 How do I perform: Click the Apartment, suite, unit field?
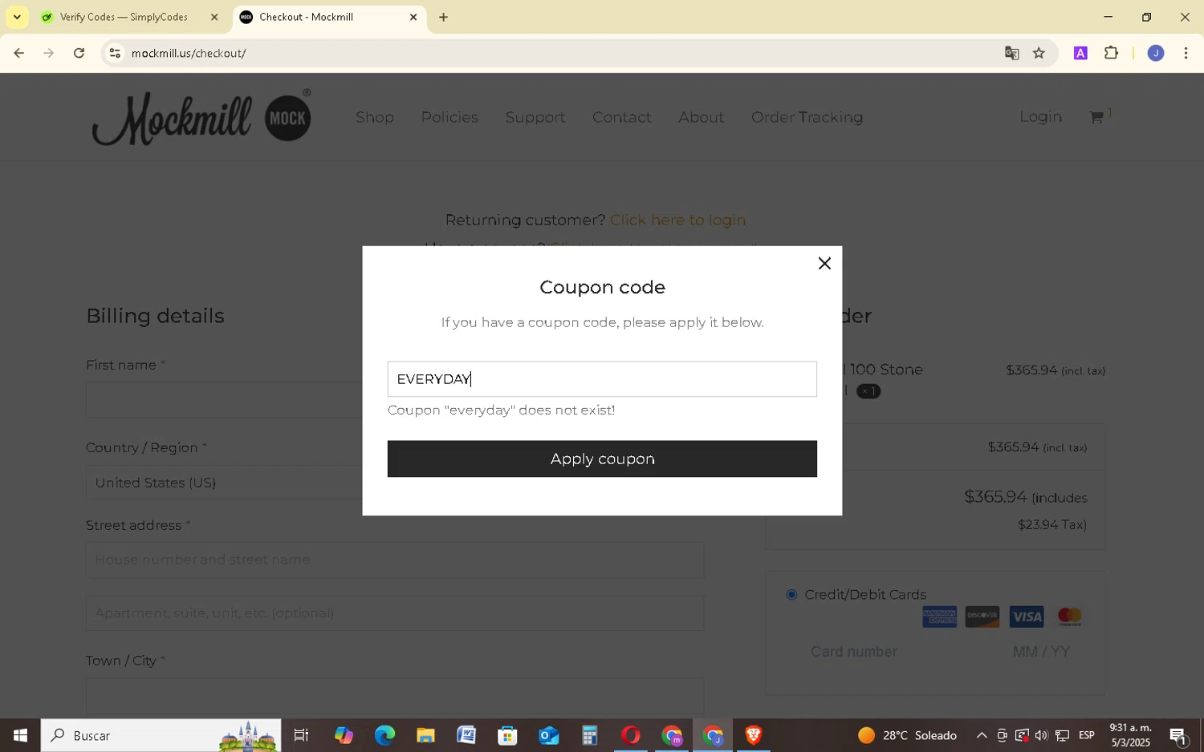point(395,613)
